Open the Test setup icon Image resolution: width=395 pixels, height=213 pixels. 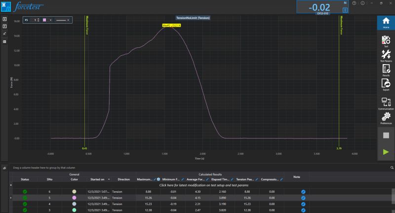coord(386,41)
